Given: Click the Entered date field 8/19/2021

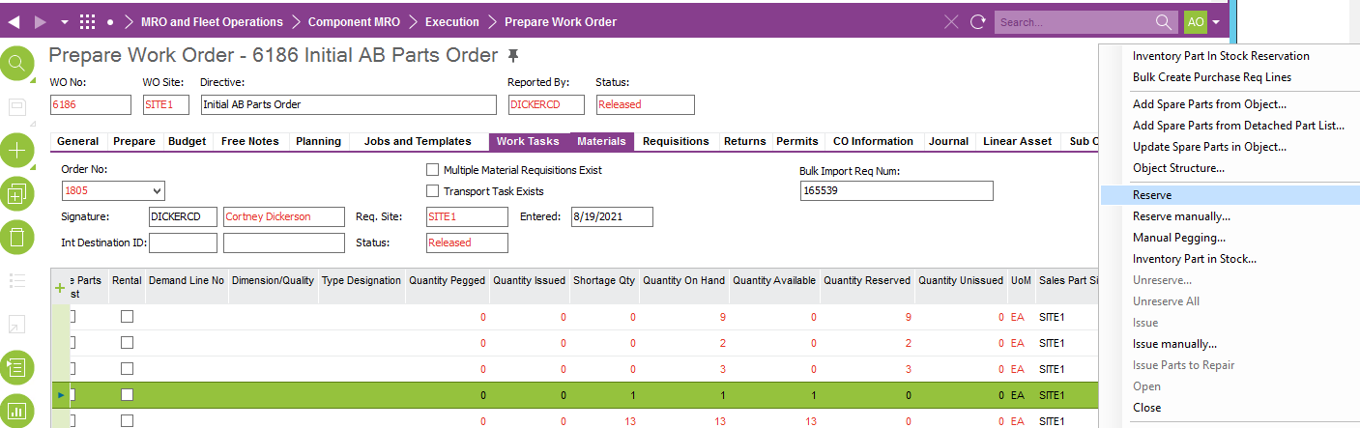Looking at the screenshot, I should 612,216.
